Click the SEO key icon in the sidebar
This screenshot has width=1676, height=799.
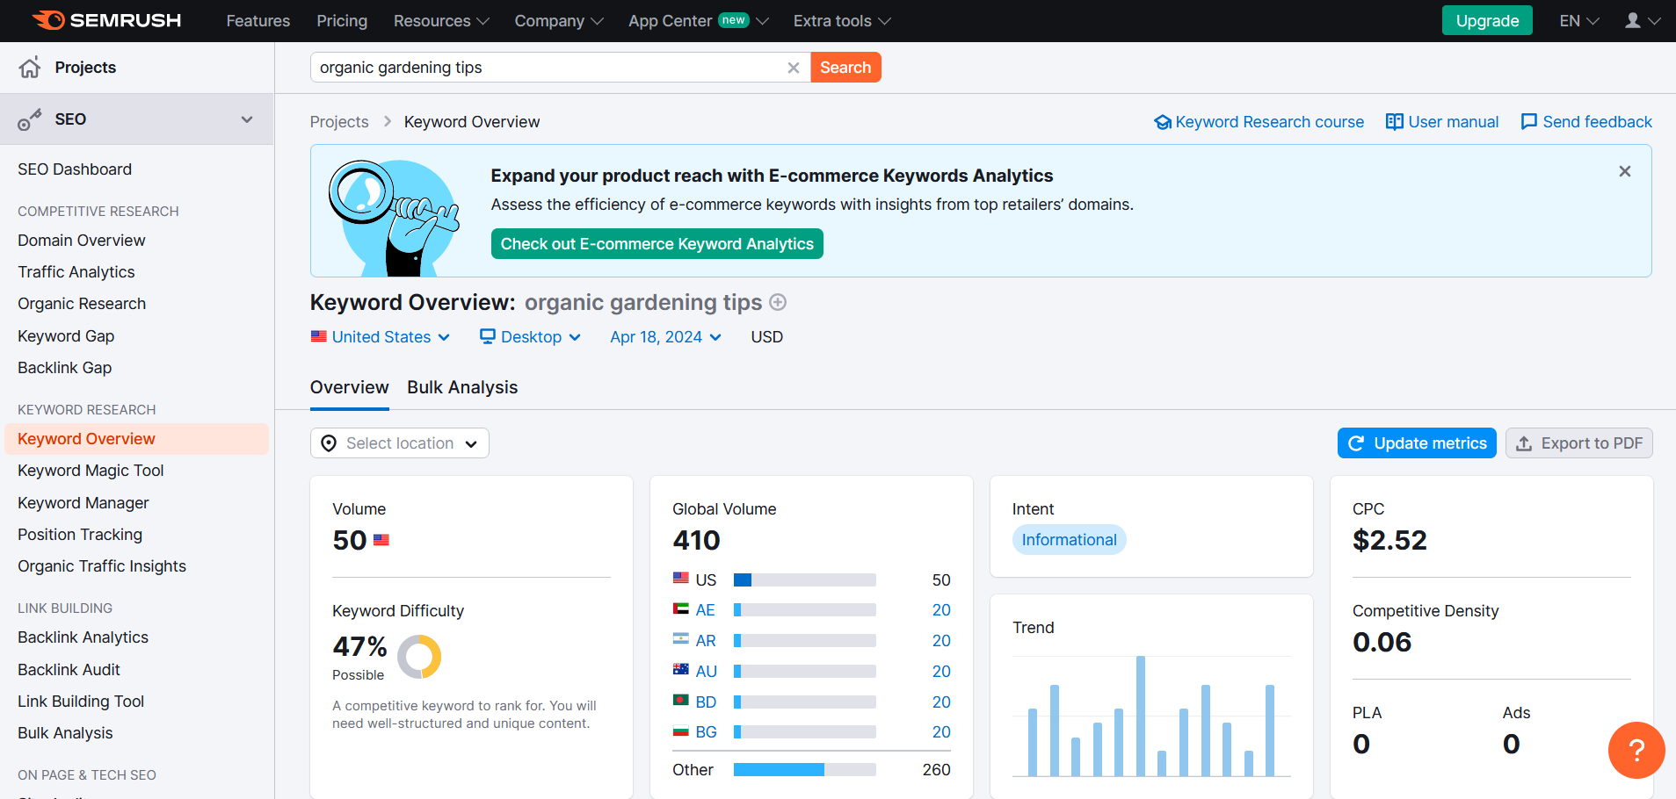pos(30,119)
